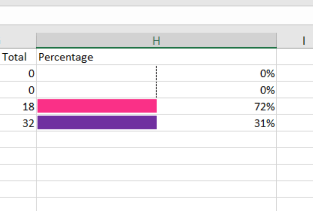Click the column I cell beside Percentage
The image size is (313, 211).
[295, 57]
